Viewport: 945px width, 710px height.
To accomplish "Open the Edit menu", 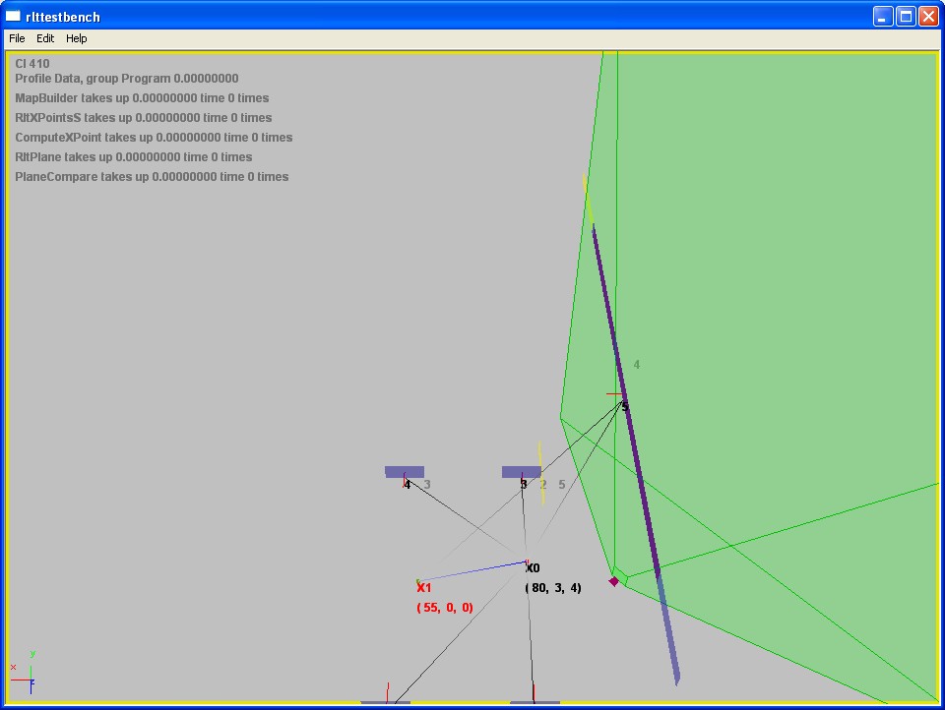I will coord(45,38).
